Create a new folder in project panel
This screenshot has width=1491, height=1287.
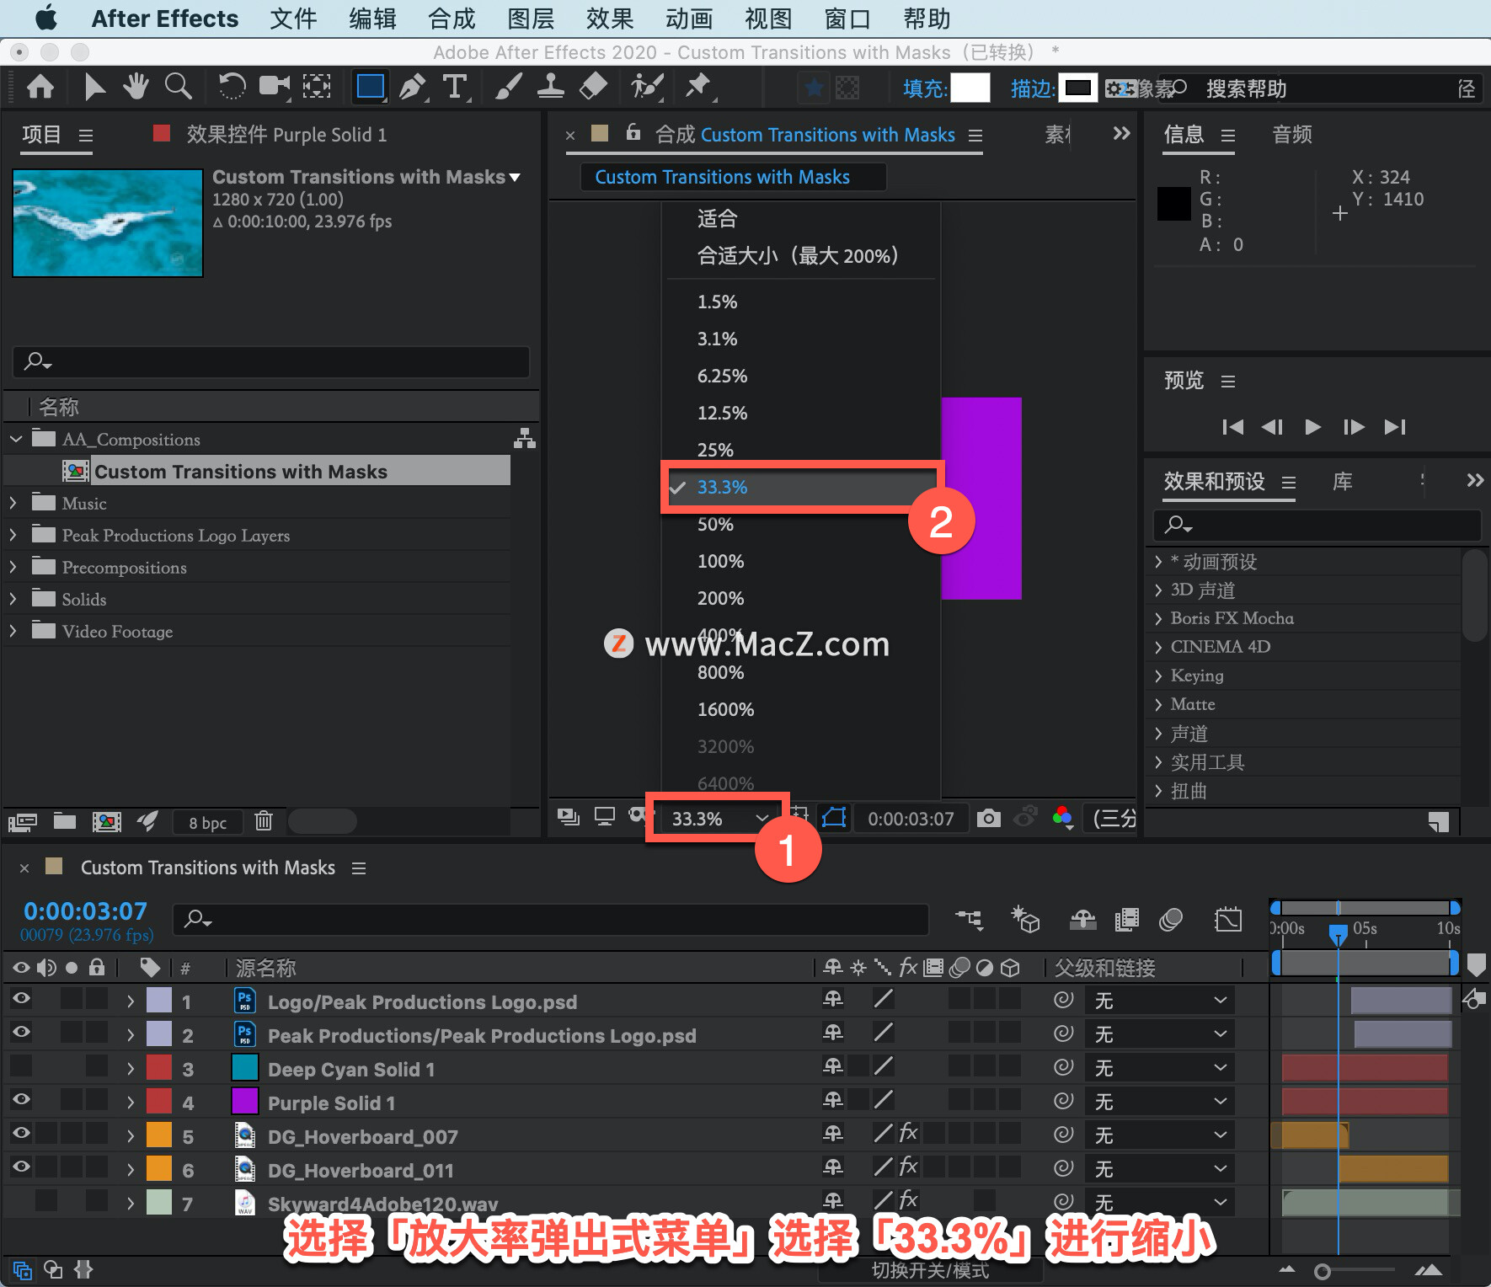[x=65, y=821]
